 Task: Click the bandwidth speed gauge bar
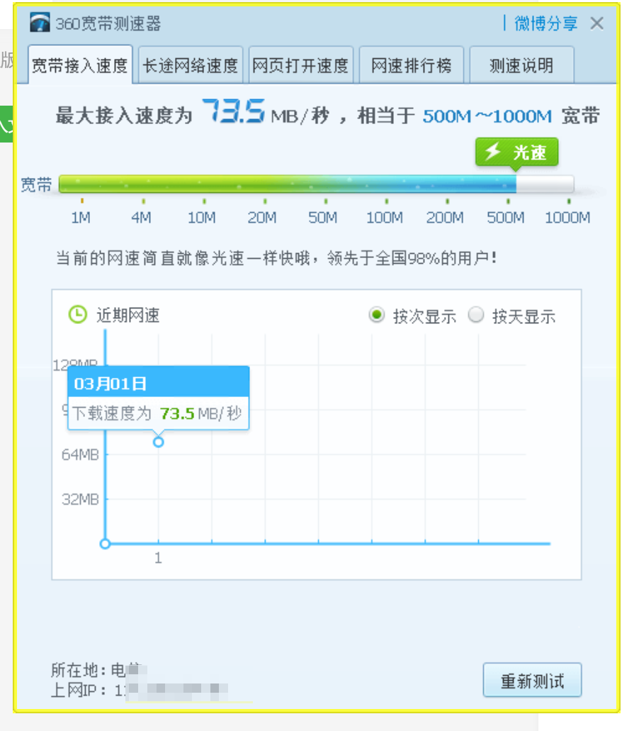(x=317, y=184)
